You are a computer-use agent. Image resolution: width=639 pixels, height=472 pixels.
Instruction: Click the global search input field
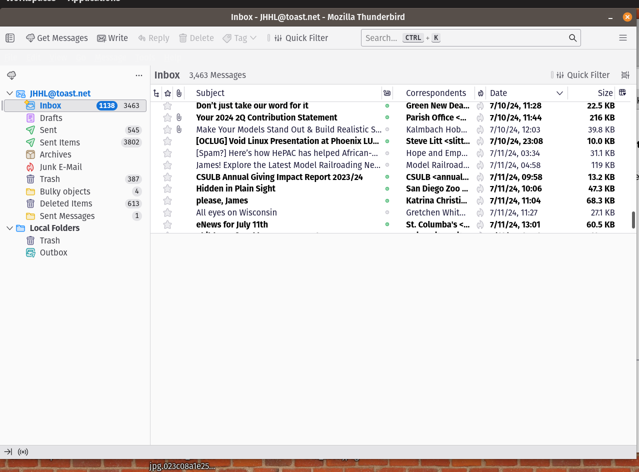point(465,38)
